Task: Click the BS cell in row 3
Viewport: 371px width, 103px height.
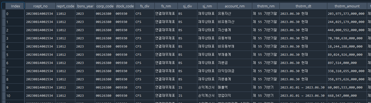Action: (x=187, y=38)
